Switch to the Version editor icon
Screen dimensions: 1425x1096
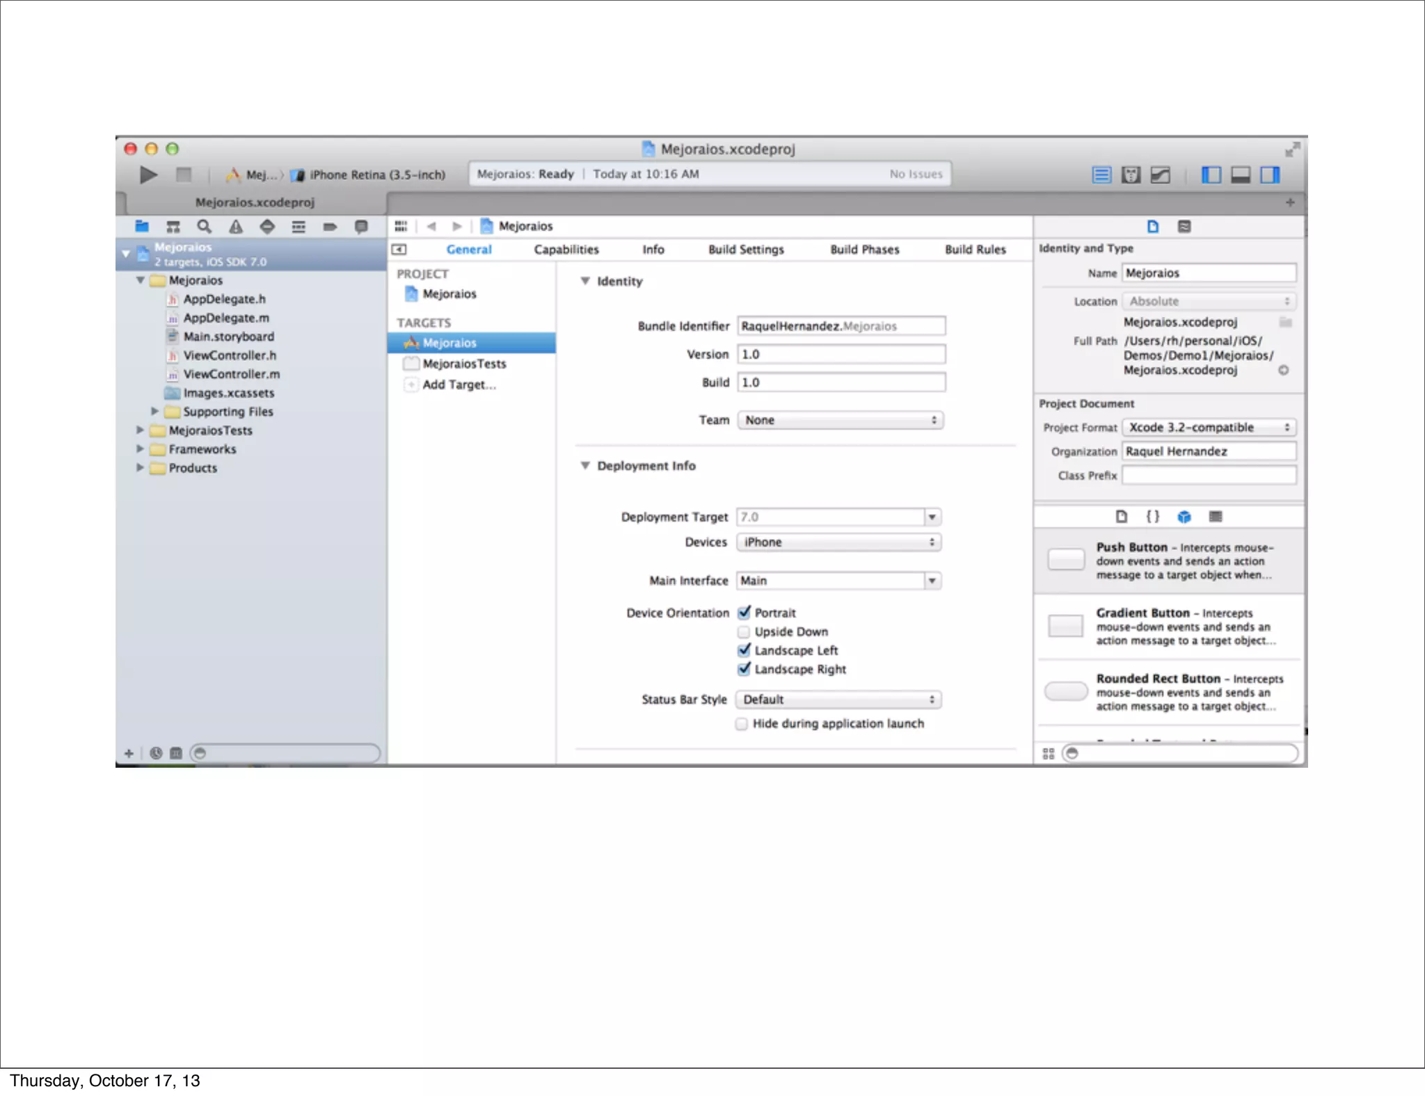1160,175
